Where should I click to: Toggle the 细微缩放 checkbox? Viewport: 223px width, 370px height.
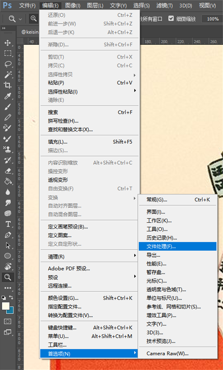171,18
